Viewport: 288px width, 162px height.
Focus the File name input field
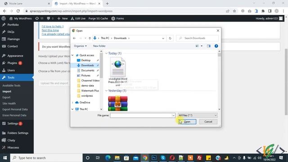[141, 115]
